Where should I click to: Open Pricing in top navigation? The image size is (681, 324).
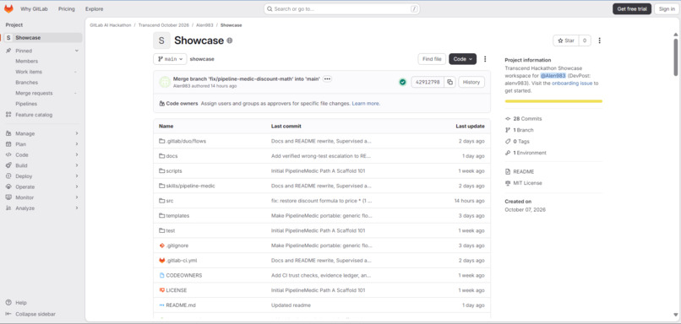pos(67,8)
